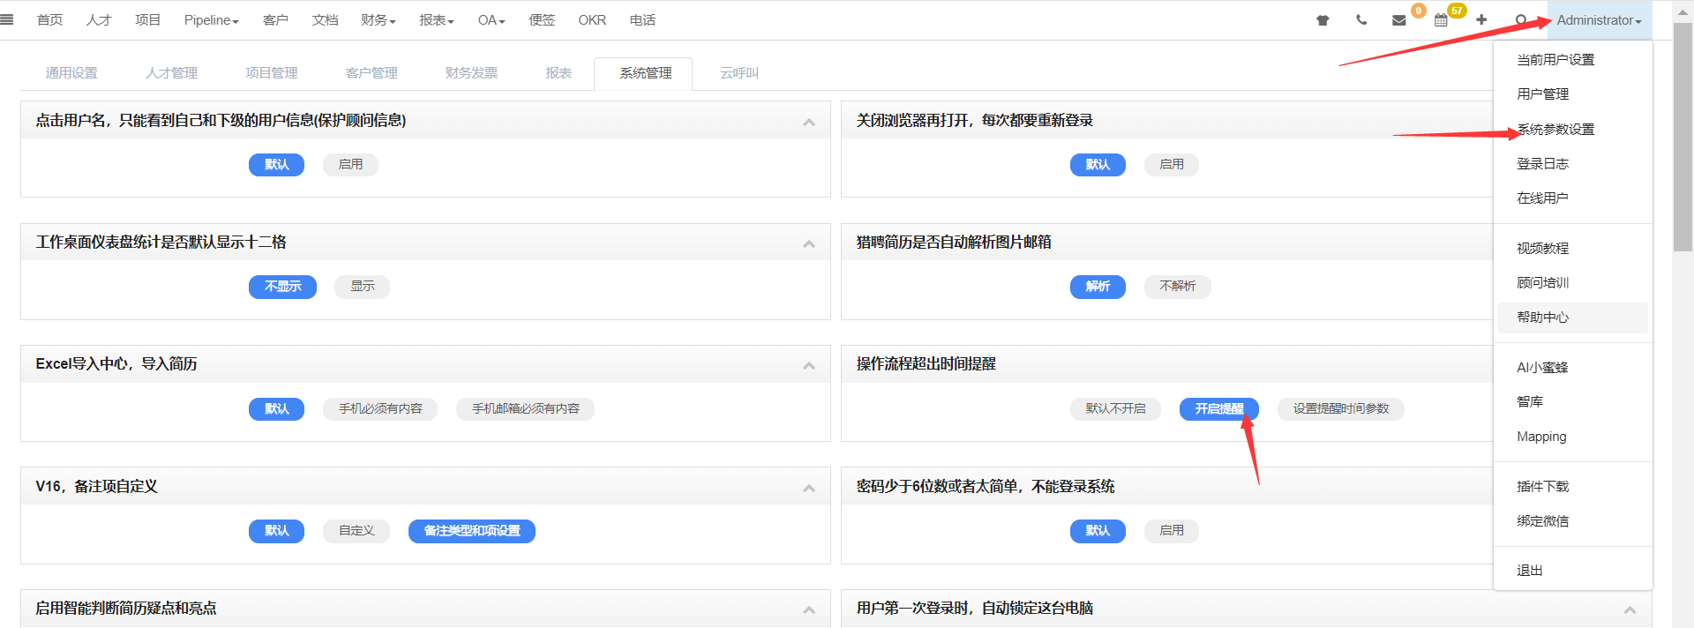Switch to the 项目管理 tab

[x=271, y=73]
